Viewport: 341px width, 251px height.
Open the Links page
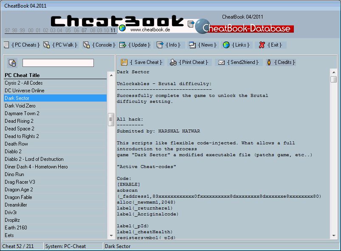240,45
